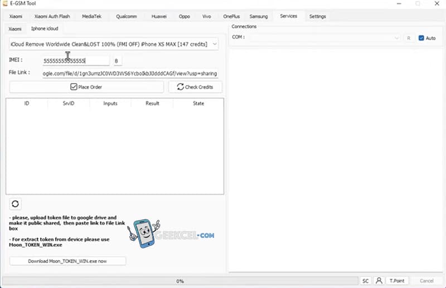Click the IMEI digit count box
This screenshot has width=446, height=288.
(x=117, y=61)
